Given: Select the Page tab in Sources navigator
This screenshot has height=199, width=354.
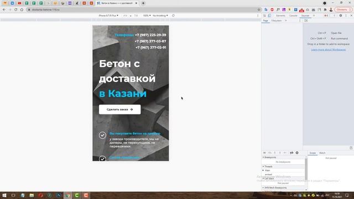Looking at the screenshot, I should 265,20.
